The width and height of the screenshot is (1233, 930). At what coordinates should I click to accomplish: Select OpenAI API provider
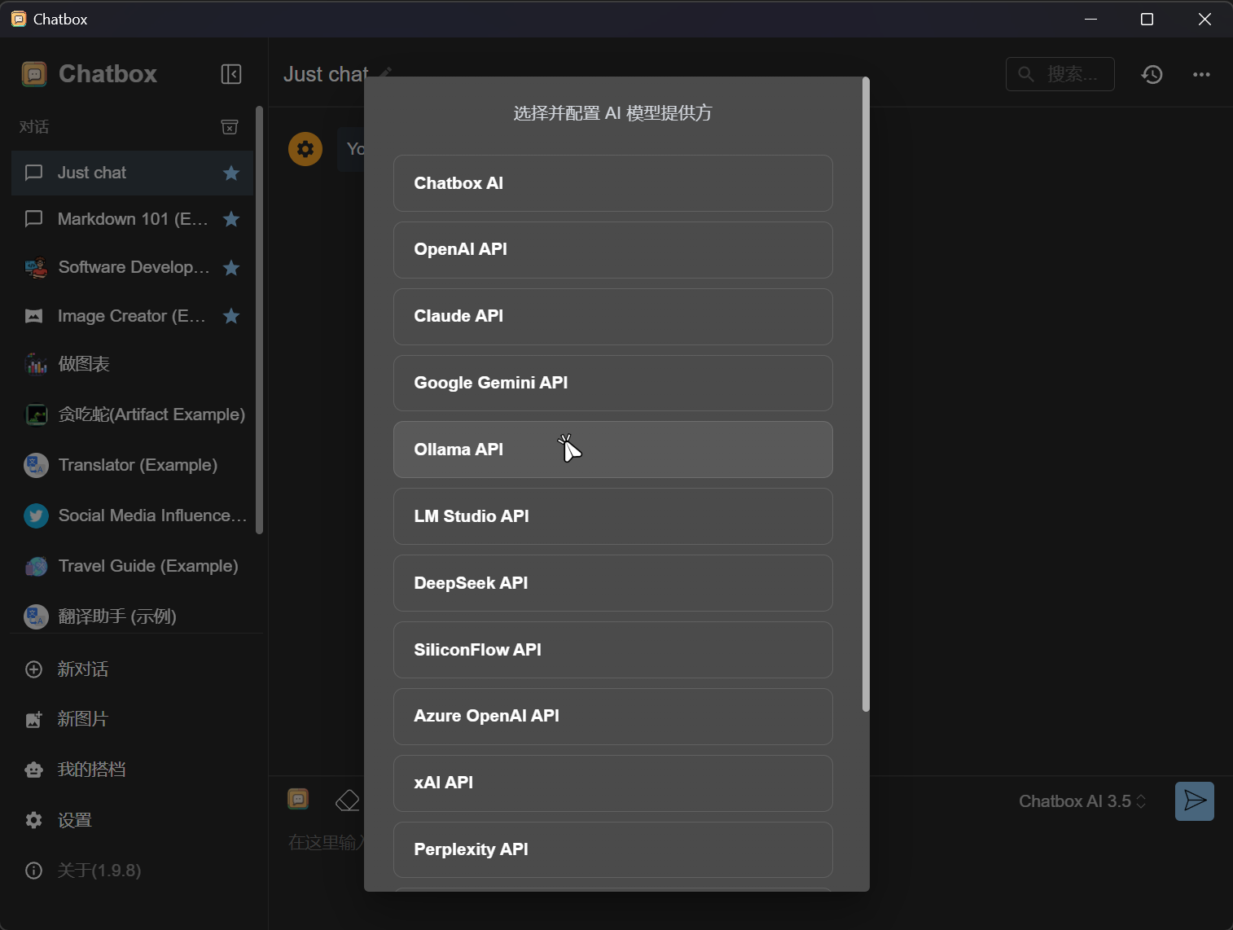pos(612,250)
